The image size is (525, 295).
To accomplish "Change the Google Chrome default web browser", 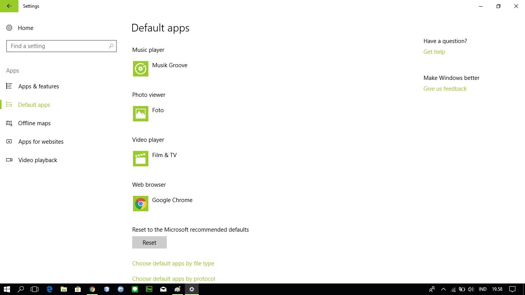I will click(x=163, y=204).
